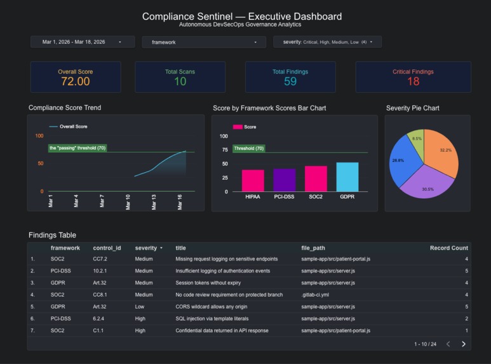Viewport: 491px width, 364px height.
Task: Click the '1 - 10 / 24' pagination text
Action: tap(425, 344)
